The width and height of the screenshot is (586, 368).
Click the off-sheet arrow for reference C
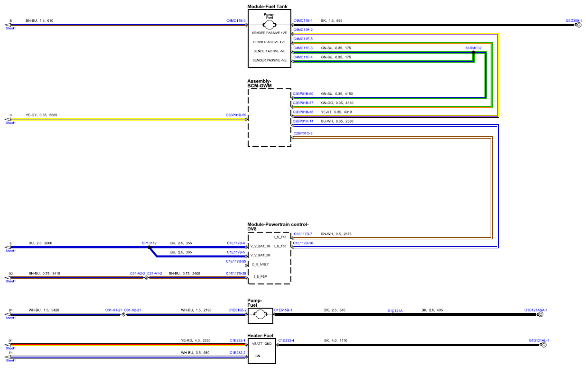(x=8, y=119)
